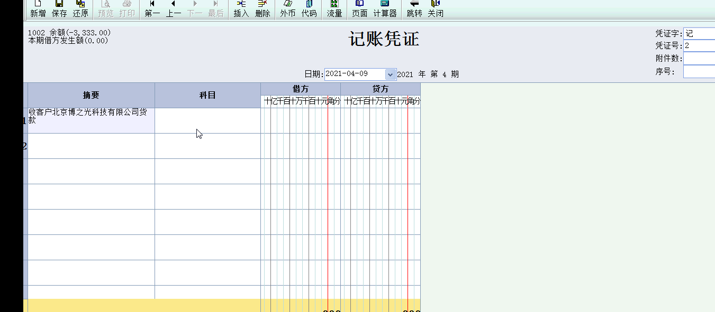The image size is (715, 312).
Task: Navigate to the 第一 (First) voucher
Action: click(x=152, y=9)
